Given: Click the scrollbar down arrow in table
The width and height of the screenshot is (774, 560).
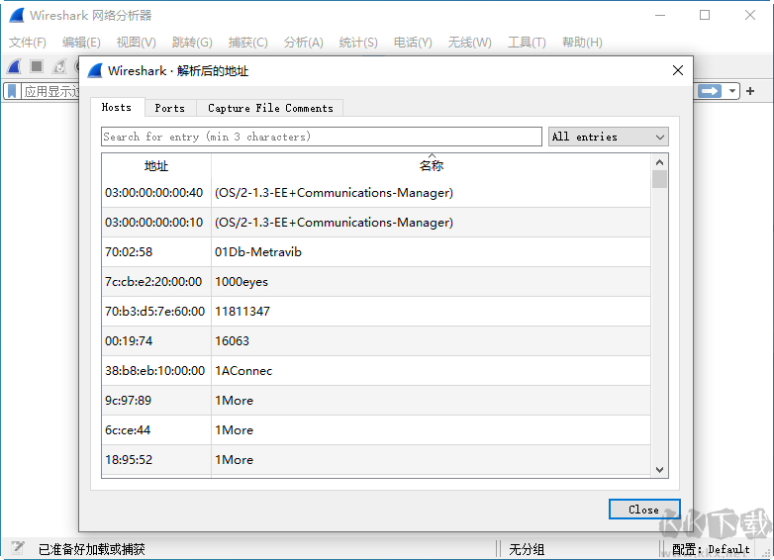Looking at the screenshot, I should [659, 470].
